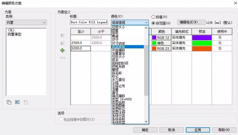Select the 按值 radio button
238x135 pixels.
(x=153, y=17)
